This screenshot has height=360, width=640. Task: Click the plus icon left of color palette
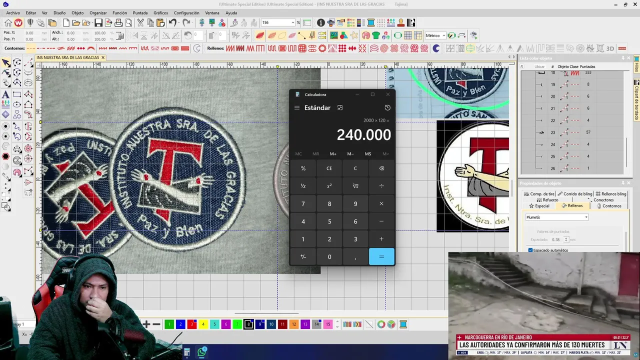[146, 324]
